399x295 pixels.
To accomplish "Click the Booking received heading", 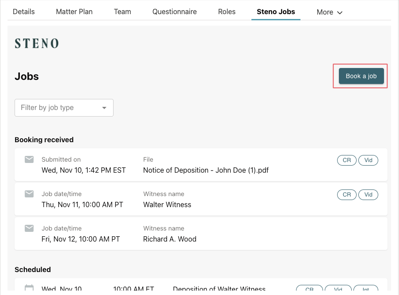I will [44, 140].
